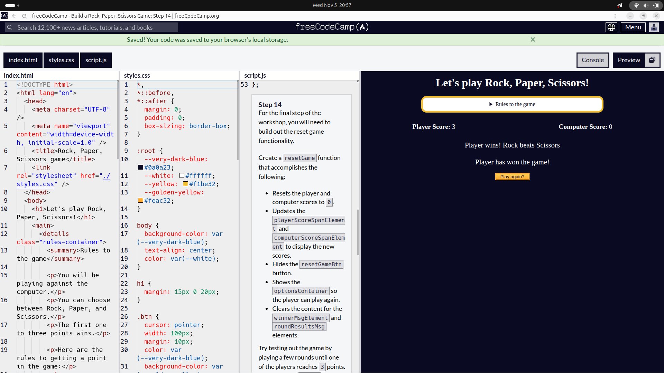Show the Console pane

tap(592, 60)
